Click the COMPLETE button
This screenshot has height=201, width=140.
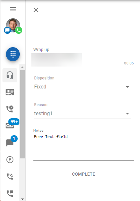[84, 174]
